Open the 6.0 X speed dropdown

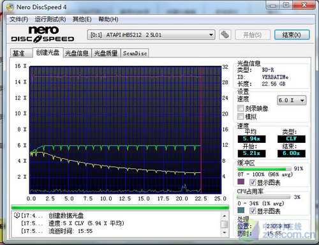pos(292,100)
